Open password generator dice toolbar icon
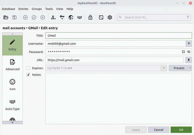 (101, 17)
